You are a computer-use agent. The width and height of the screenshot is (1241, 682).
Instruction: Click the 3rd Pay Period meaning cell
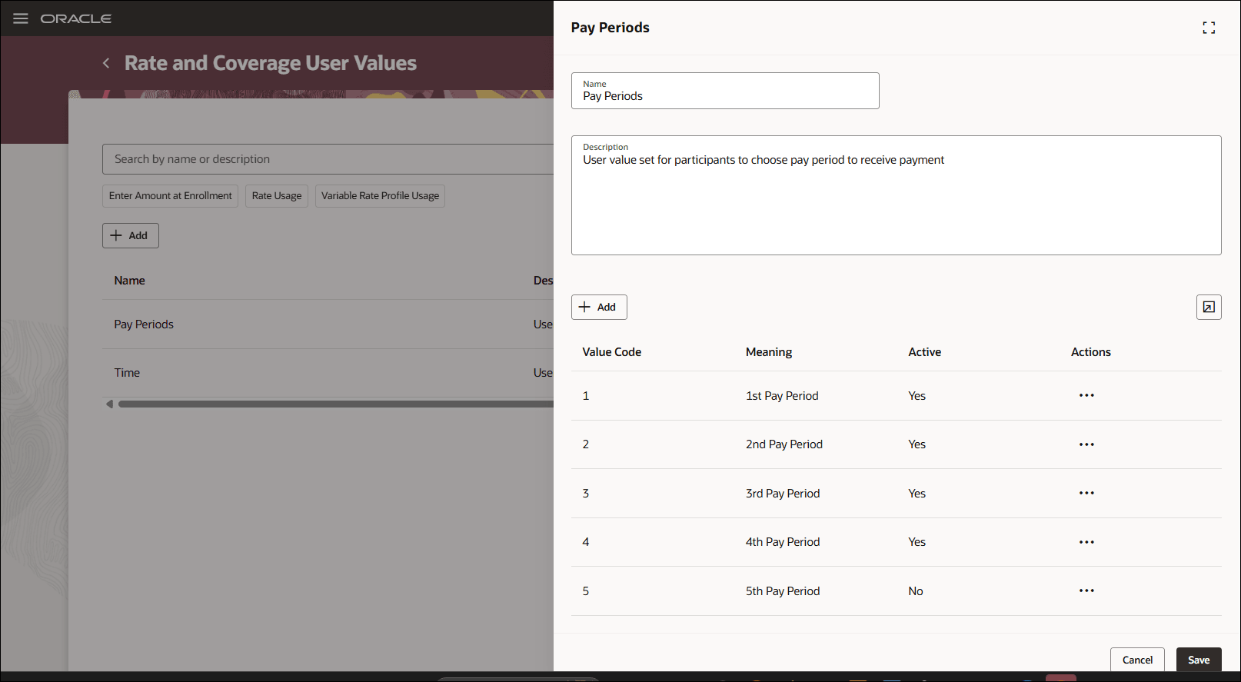[x=783, y=494]
